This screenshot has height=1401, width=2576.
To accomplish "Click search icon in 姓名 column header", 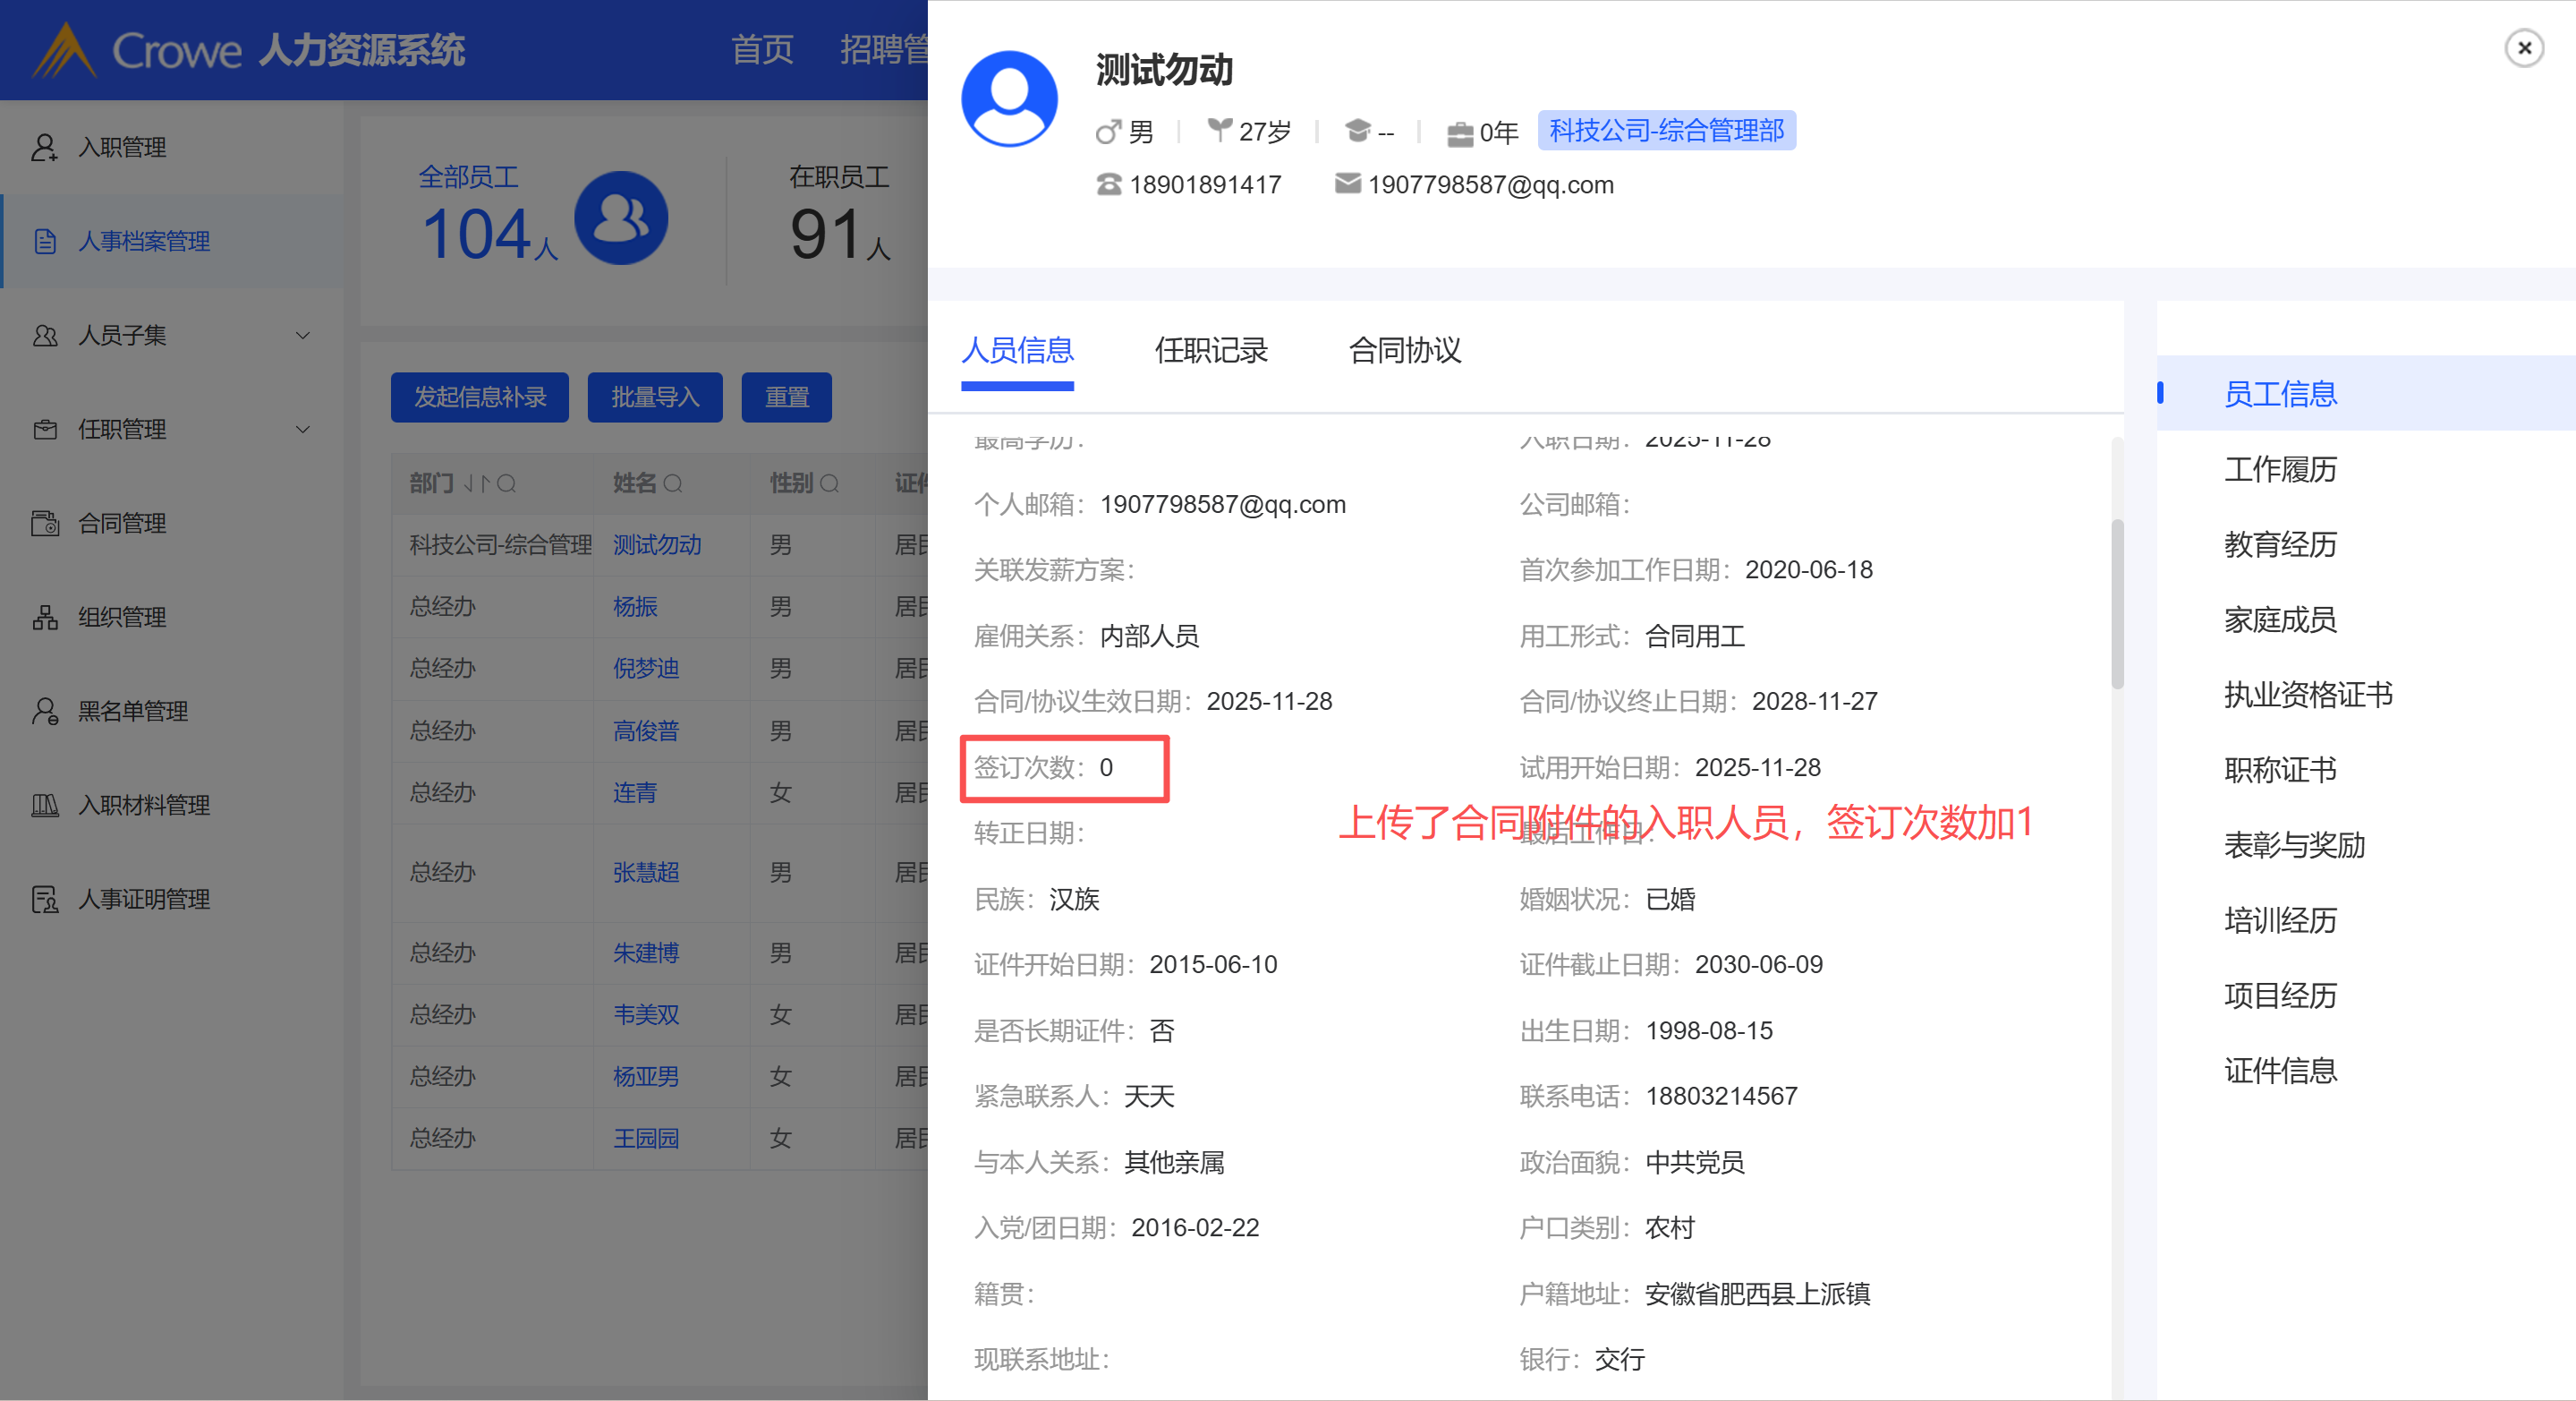I will [673, 484].
